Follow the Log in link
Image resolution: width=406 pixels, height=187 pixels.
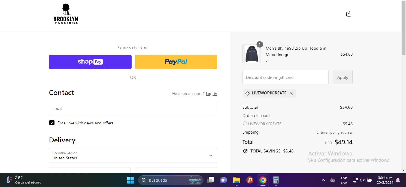(211, 94)
